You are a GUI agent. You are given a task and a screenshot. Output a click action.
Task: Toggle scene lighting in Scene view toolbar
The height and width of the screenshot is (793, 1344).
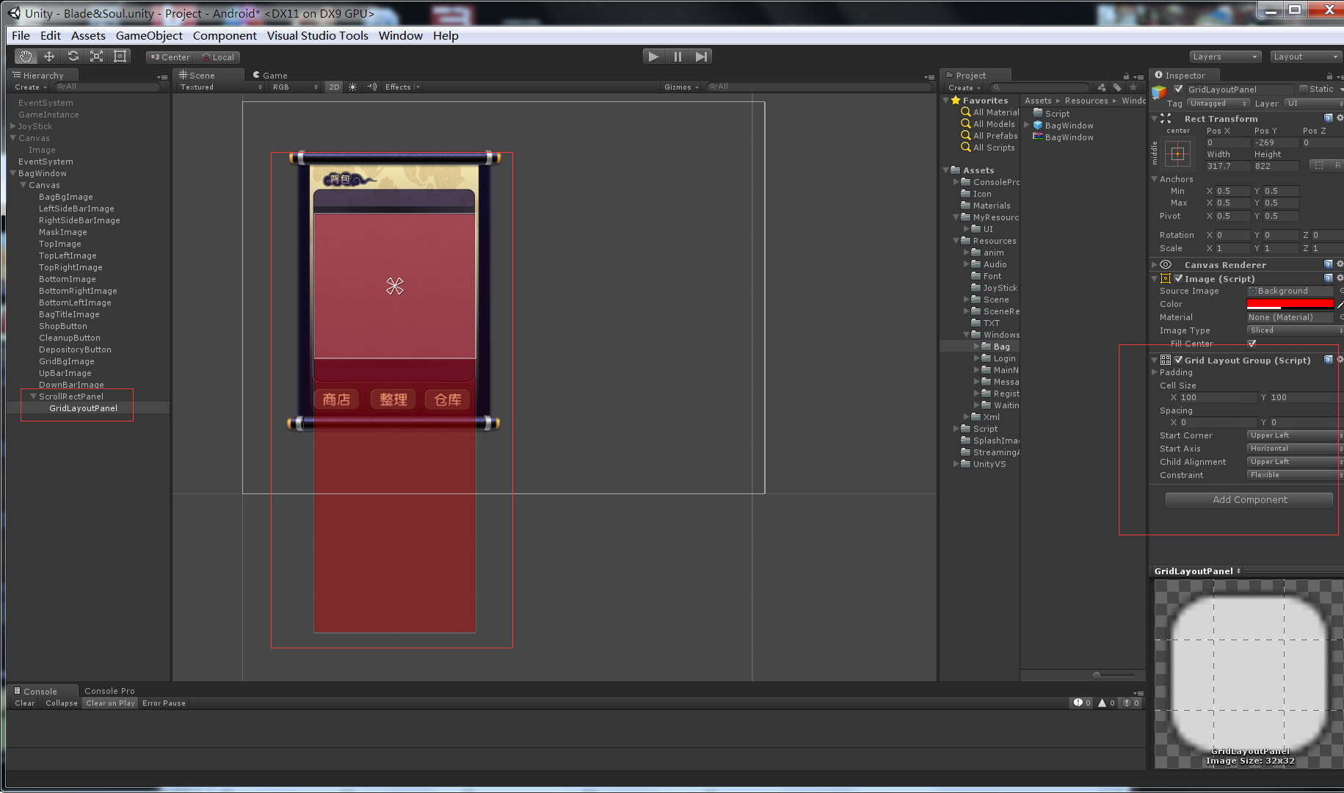(x=352, y=87)
